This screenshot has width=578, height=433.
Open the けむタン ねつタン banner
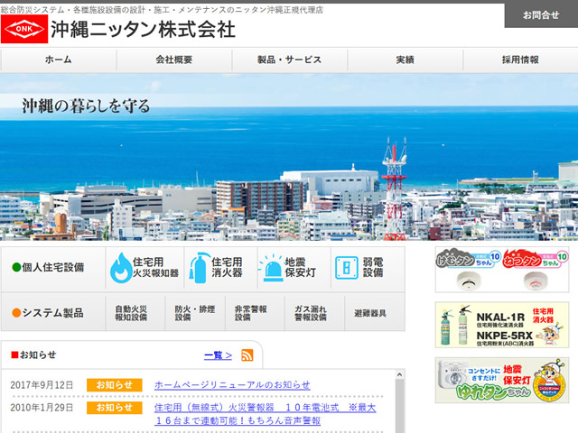tap(502, 270)
